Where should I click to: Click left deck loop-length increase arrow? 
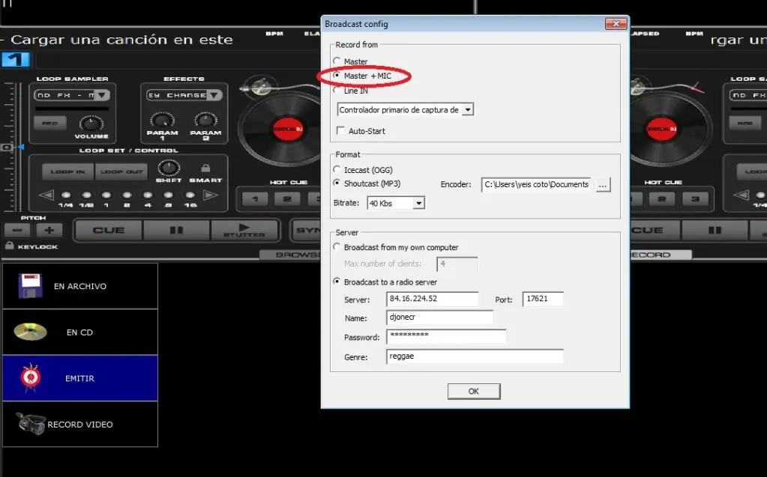pos(210,195)
